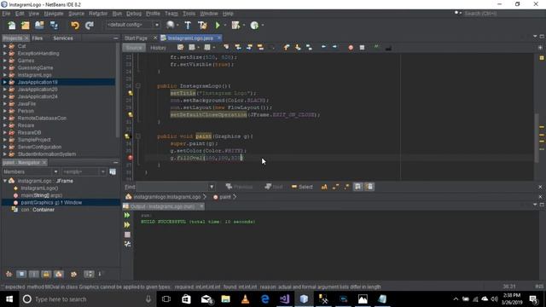Switch to the Files tab
The image size is (546, 307).
pos(38,38)
